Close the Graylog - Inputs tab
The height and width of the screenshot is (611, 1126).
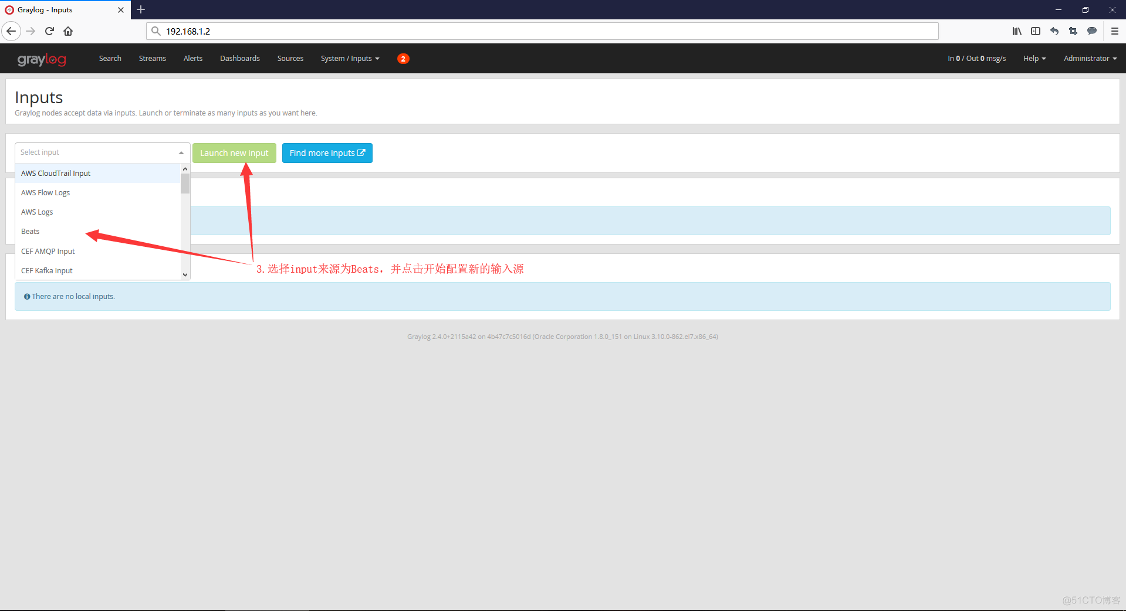121,10
